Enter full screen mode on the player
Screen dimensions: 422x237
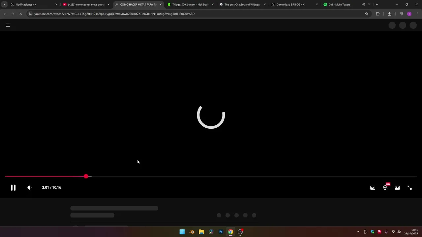click(409, 188)
